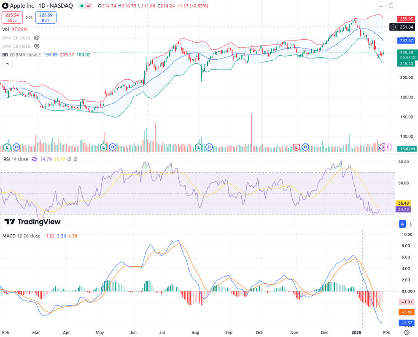This screenshot has width=418, height=337.
Task: Click the BB value 194.89
Action: [51, 55]
